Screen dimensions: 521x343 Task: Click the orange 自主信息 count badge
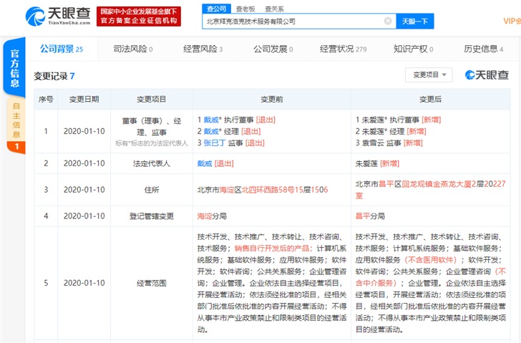point(16,147)
